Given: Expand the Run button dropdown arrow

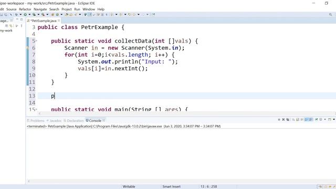Looking at the screenshot, I should click(29, 15).
